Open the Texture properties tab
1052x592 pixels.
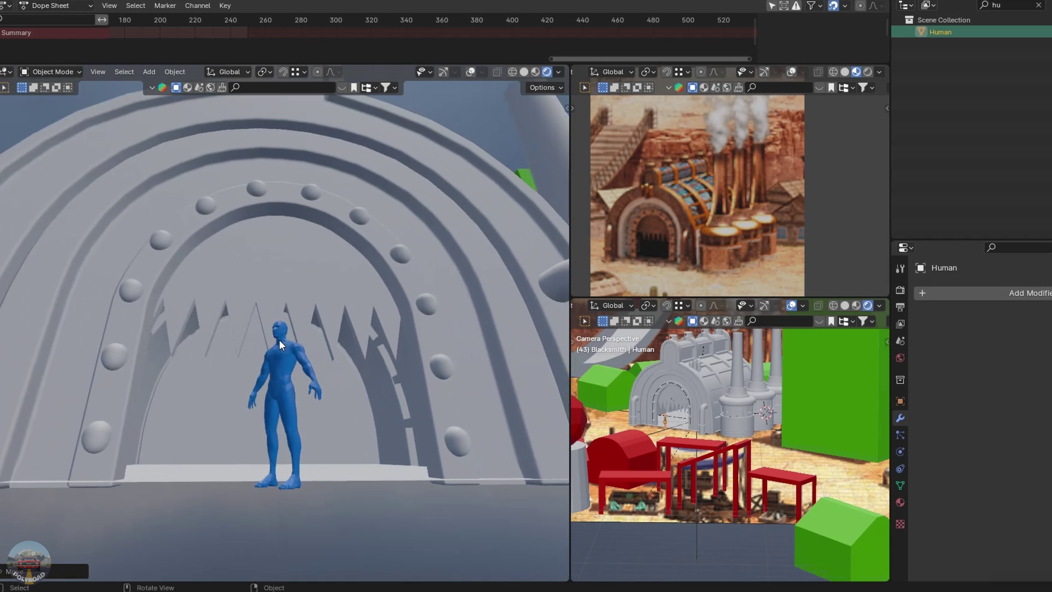tap(900, 525)
